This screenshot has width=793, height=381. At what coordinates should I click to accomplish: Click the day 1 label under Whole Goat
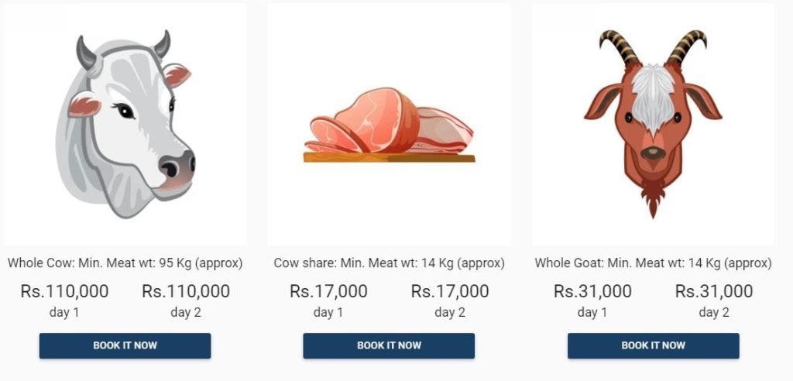592,313
